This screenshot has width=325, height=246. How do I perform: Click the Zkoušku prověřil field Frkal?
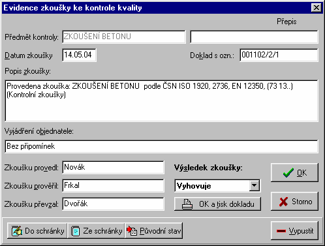113,185
